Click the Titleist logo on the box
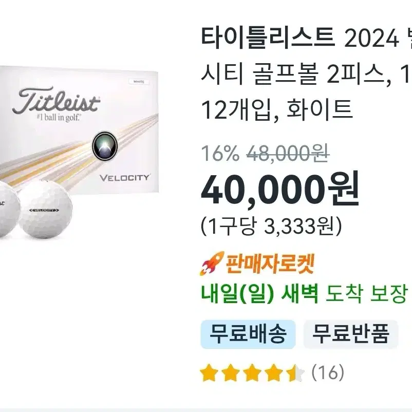The height and width of the screenshot is (412, 412). pyautogui.click(x=56, y=101)
